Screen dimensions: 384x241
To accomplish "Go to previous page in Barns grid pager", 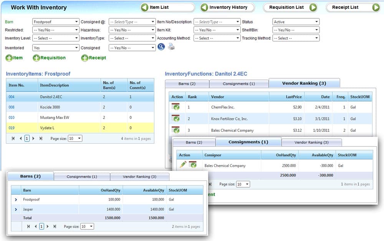I will tap(35, 226).
